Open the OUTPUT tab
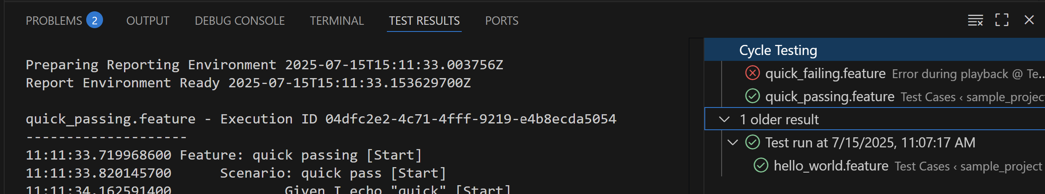1045x194 pixels. coord(148,21)
